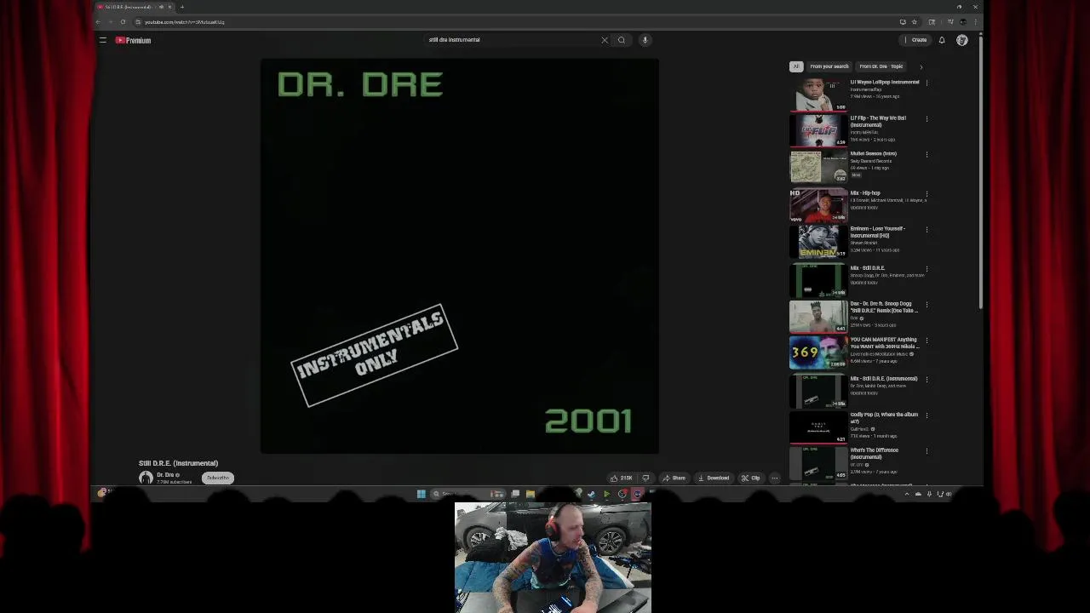Open Lil Wayne Lollipop Instrumental thumbnail

818,95
